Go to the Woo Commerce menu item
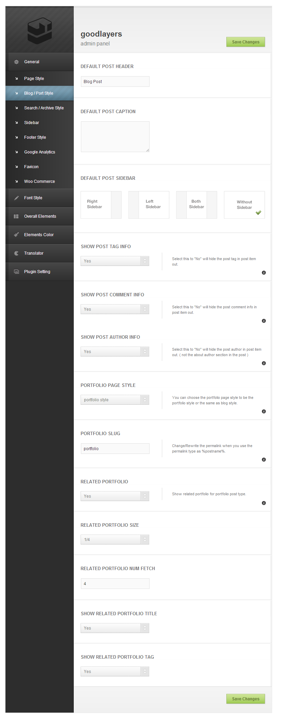 coord(39,181)
